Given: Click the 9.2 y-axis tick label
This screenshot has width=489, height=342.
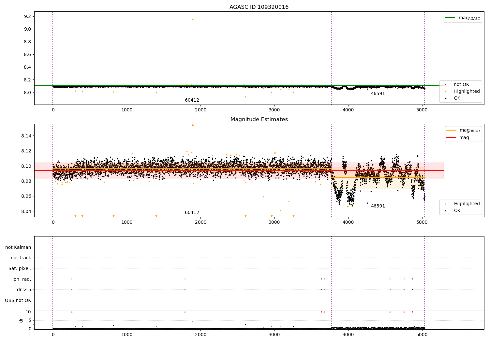Looking at the screenshot, I should (27, 16).
